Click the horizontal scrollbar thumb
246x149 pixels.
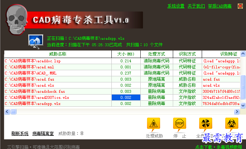pyautogui.click(x=13, y=111)
